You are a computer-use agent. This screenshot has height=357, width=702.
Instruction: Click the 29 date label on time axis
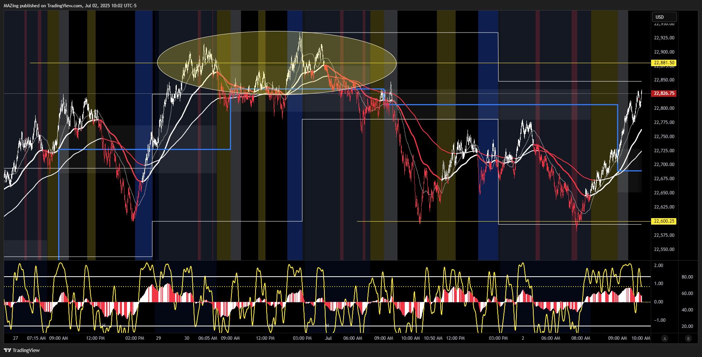(x=158, y=338)
